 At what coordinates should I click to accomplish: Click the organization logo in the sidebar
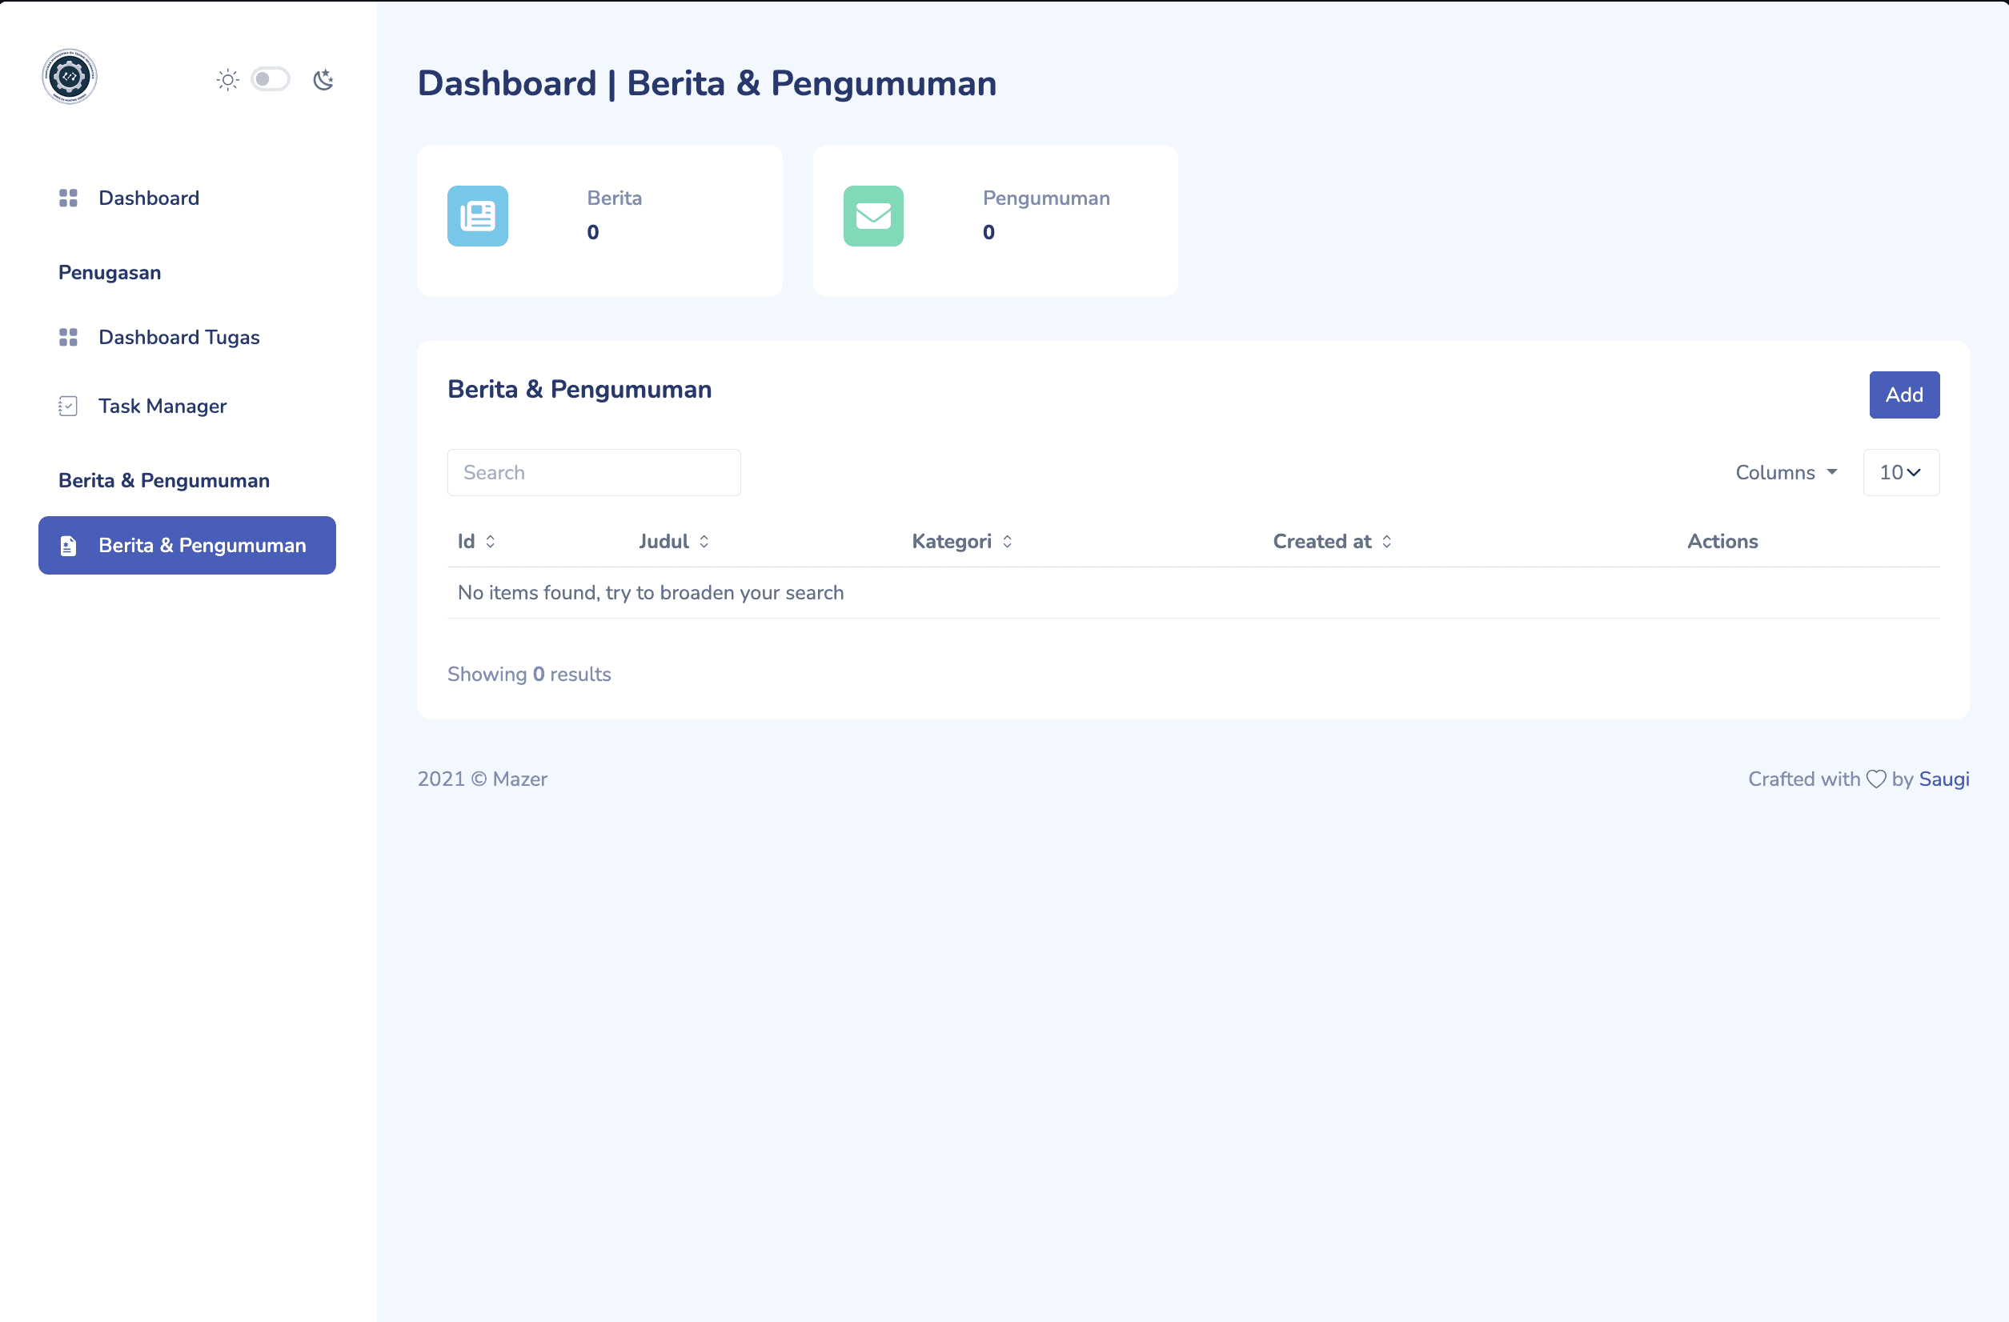69,77
